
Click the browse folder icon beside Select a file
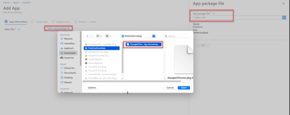[x=284, y=17]
